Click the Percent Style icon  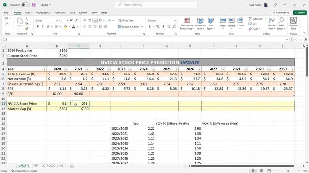(158, 27)
